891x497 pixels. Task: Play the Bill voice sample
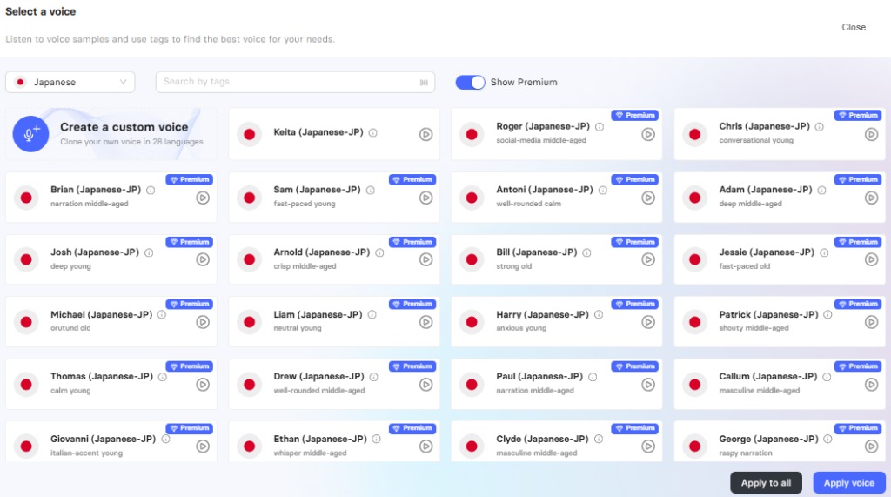tap(648, 259)
